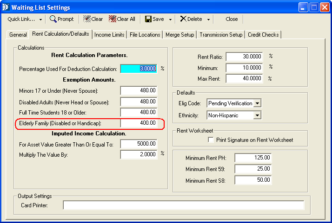Click the Minimum percentage field
Viewport: 332px width, 223px height.
[244, 68]
